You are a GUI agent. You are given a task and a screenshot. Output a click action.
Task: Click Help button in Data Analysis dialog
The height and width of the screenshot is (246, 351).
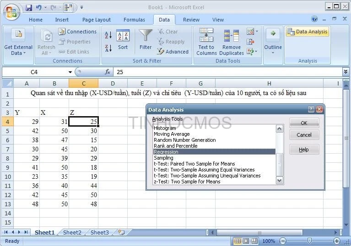click(304, 150)
